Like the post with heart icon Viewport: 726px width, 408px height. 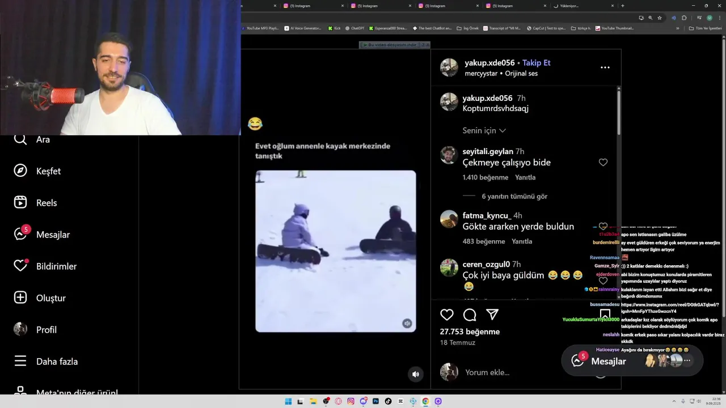[x=447, y=314]
